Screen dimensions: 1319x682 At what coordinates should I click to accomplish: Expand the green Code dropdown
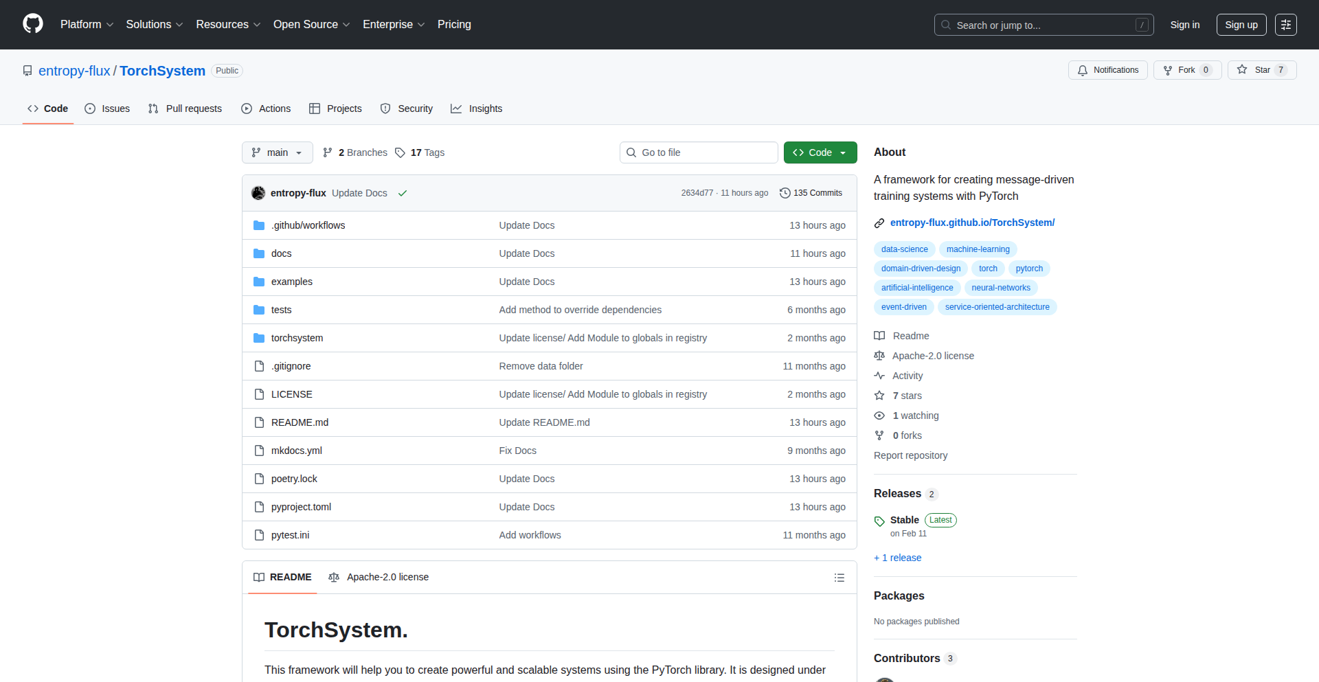coord(820,152)
